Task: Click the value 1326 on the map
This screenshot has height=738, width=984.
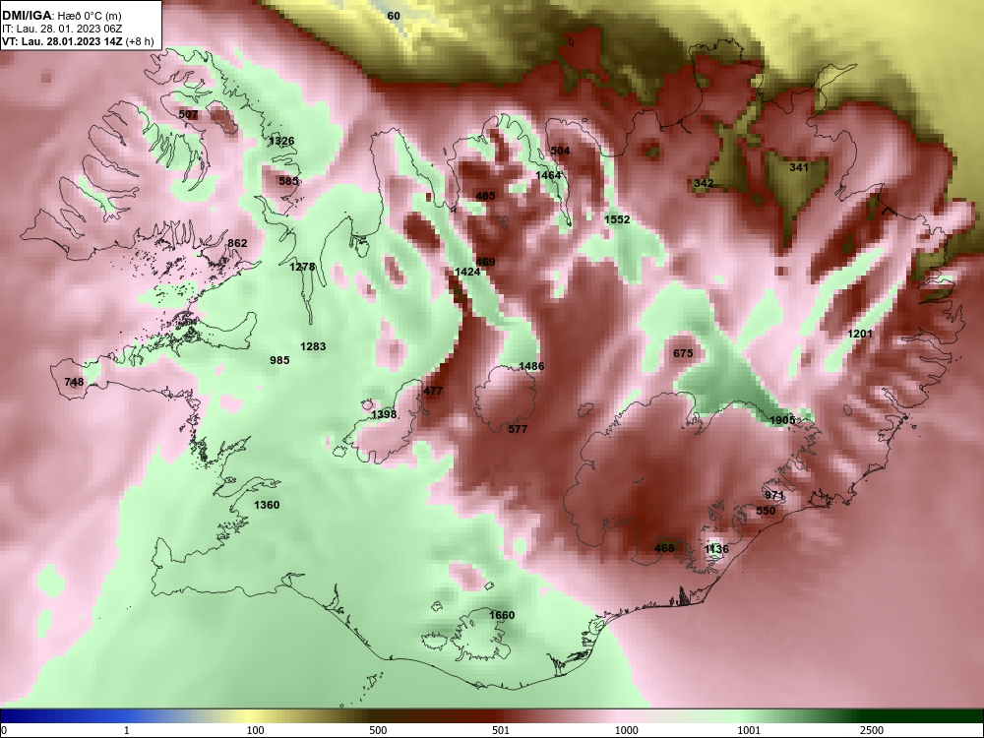Action: 281,141
